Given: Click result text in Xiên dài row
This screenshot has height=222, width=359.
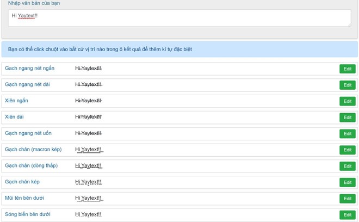Looking at the screenshot, I should click(88, 117).
